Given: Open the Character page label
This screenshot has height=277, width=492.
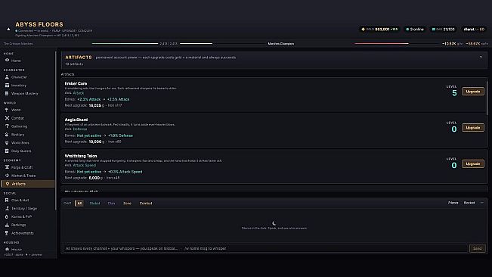Looking at the screenshot, I should [x=19, y=77].
